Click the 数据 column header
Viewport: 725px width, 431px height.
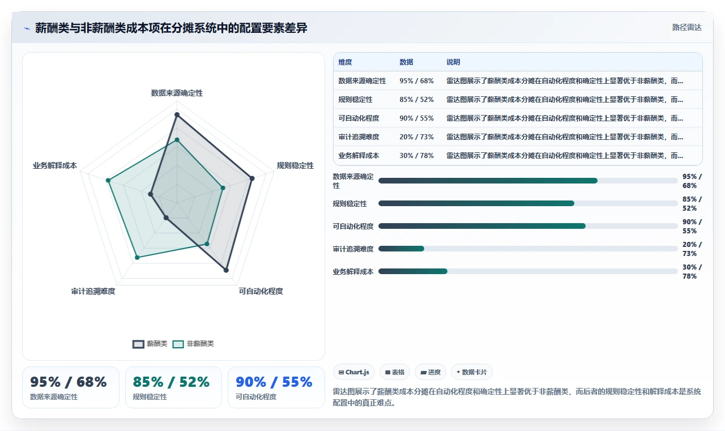click(x=406, y=62)
